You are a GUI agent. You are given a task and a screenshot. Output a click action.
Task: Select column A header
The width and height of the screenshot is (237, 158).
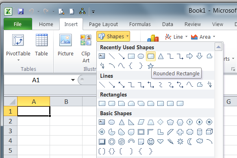point(34,101)
